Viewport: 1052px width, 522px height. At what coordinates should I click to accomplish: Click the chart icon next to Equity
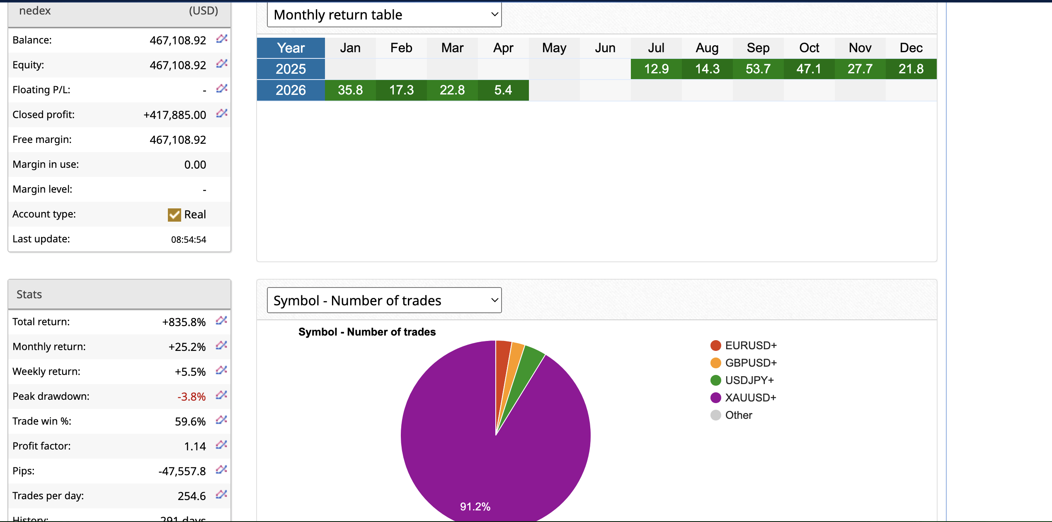(222, 64)
